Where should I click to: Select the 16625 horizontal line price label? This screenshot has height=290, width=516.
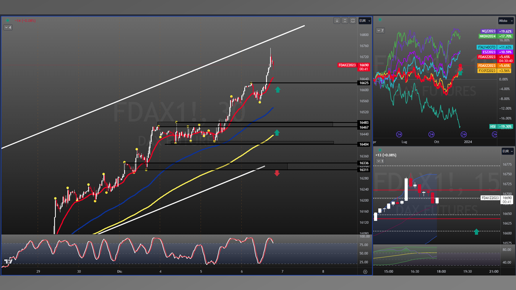point(364,83)
